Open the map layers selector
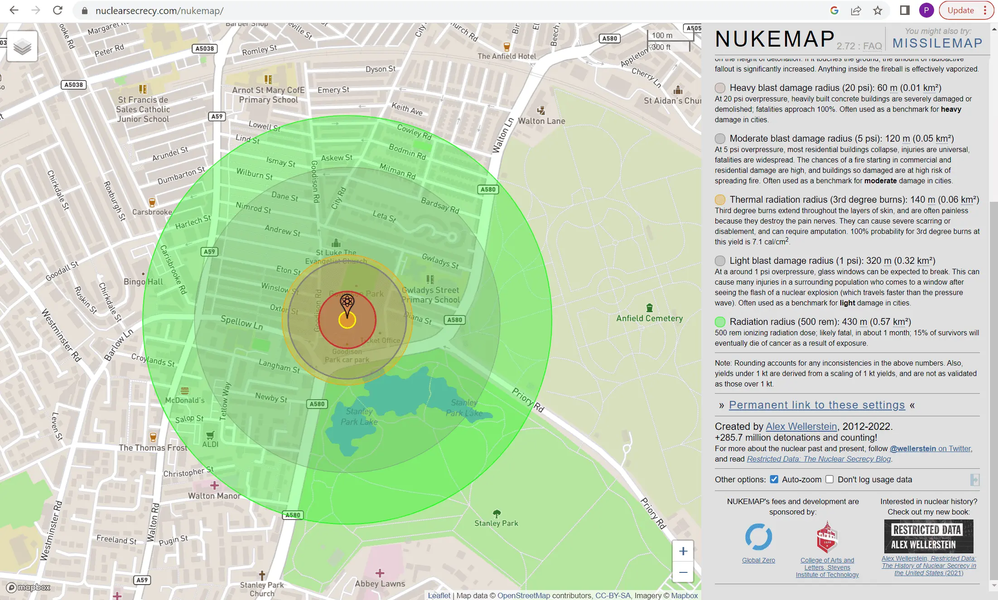The height and width of the screenshot is (600, 998). [22, 46]
